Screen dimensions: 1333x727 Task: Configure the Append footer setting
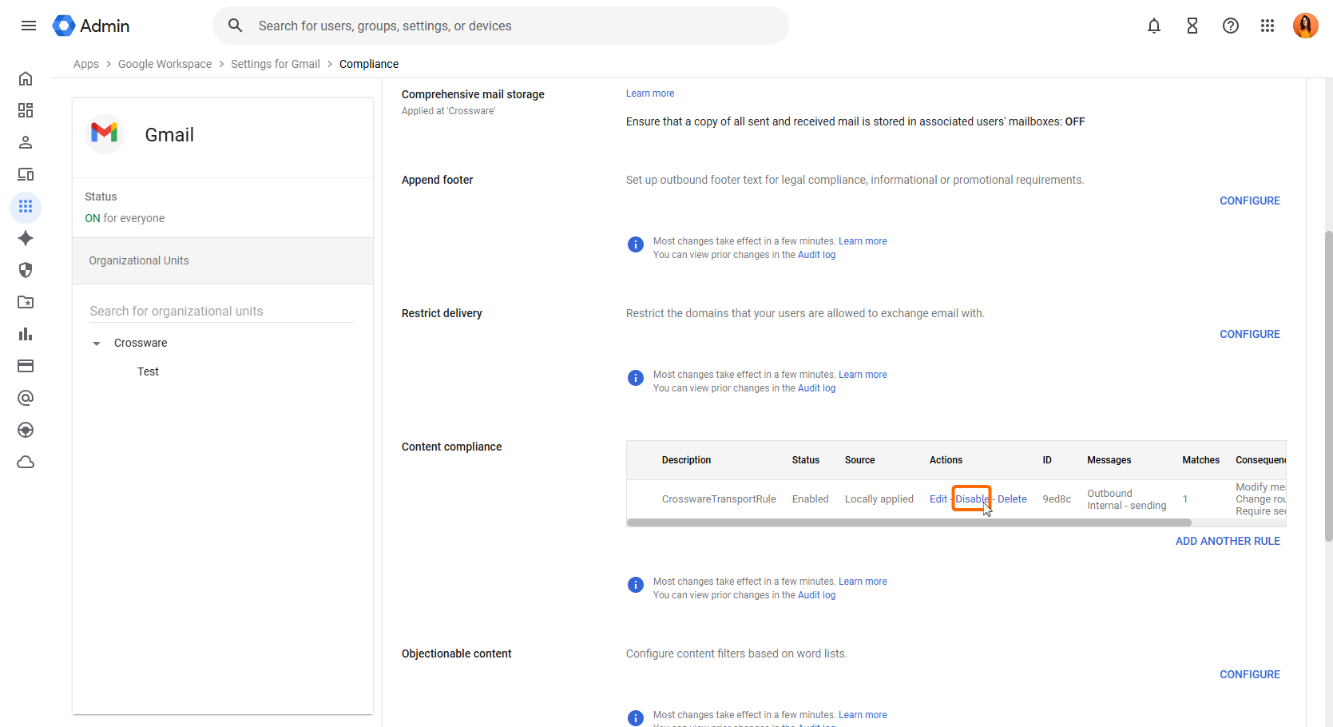click(x=1249, y=201)
